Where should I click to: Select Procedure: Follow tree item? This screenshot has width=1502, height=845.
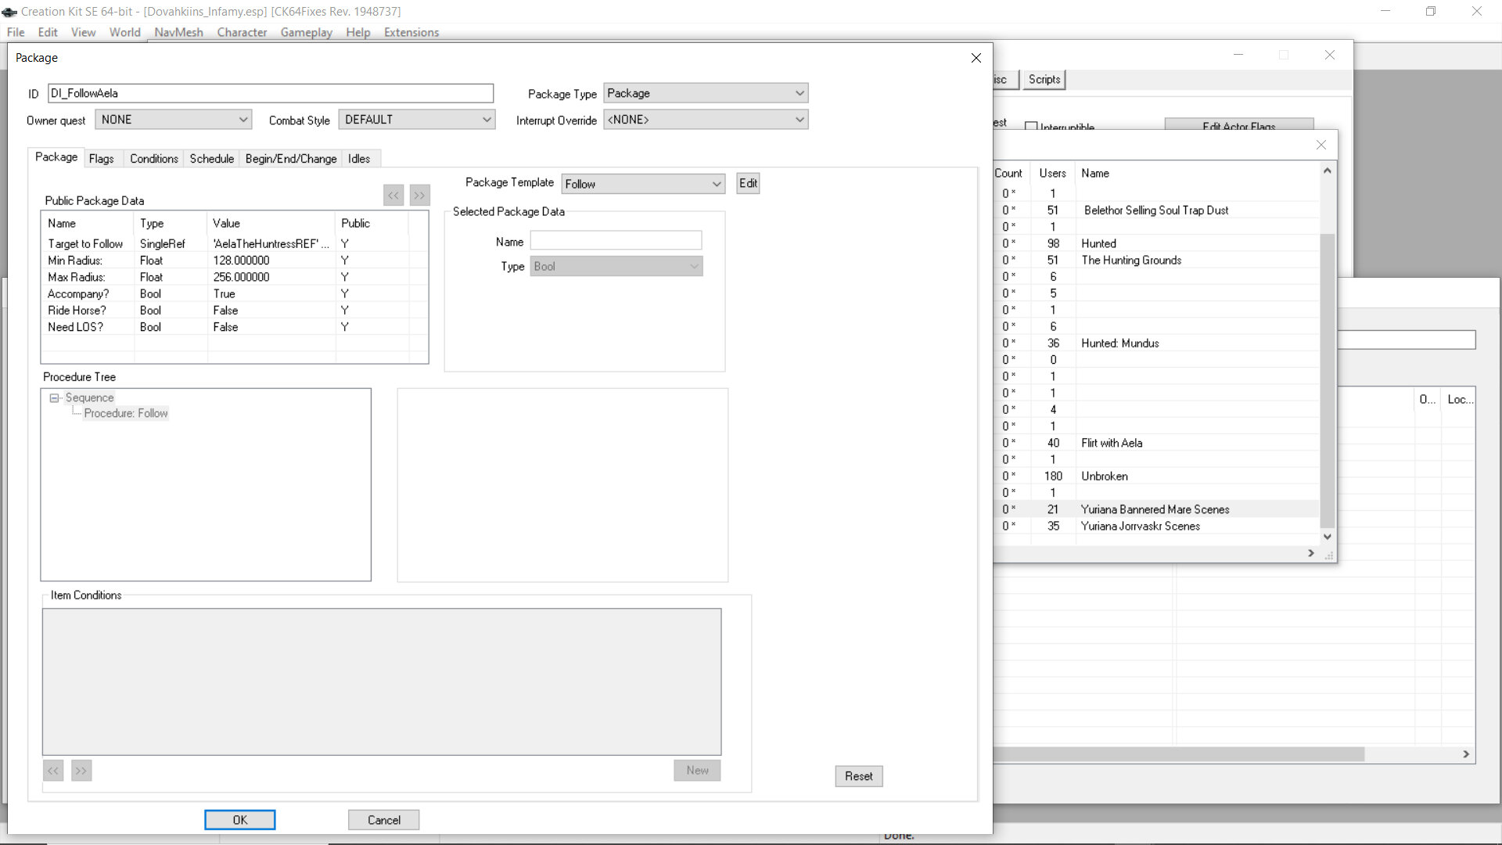coord(126,413)
